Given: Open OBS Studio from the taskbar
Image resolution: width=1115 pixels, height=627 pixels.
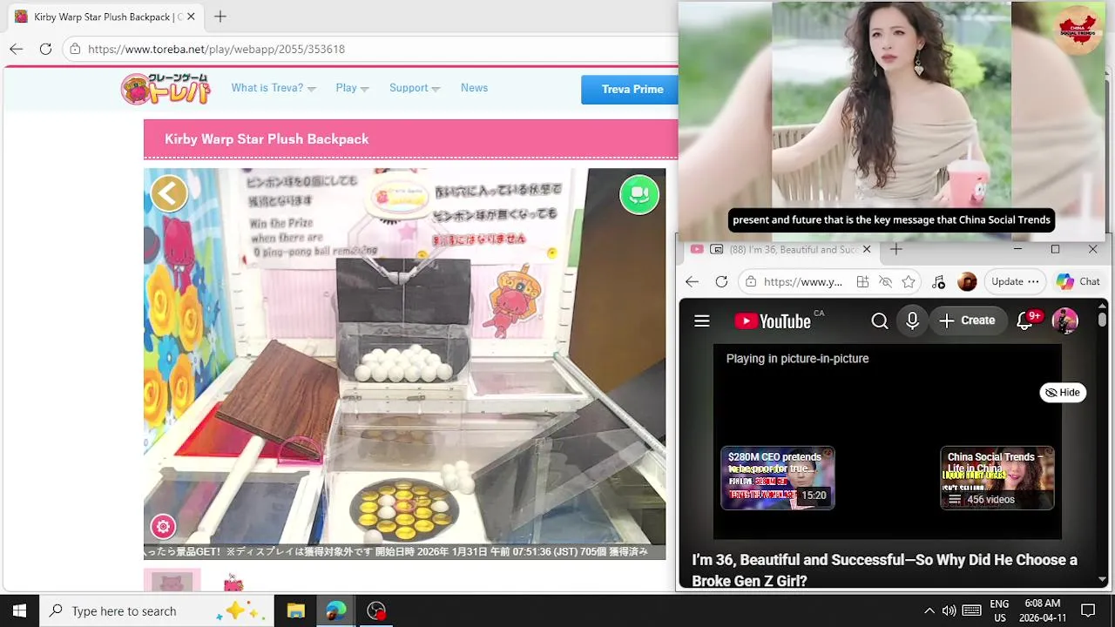Looking at the screenshot, I should click(376, 611).
